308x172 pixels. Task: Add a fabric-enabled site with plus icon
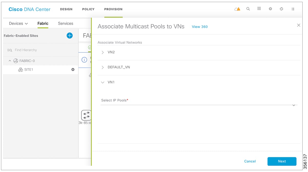pyautogui.click(x=70, y=36)
